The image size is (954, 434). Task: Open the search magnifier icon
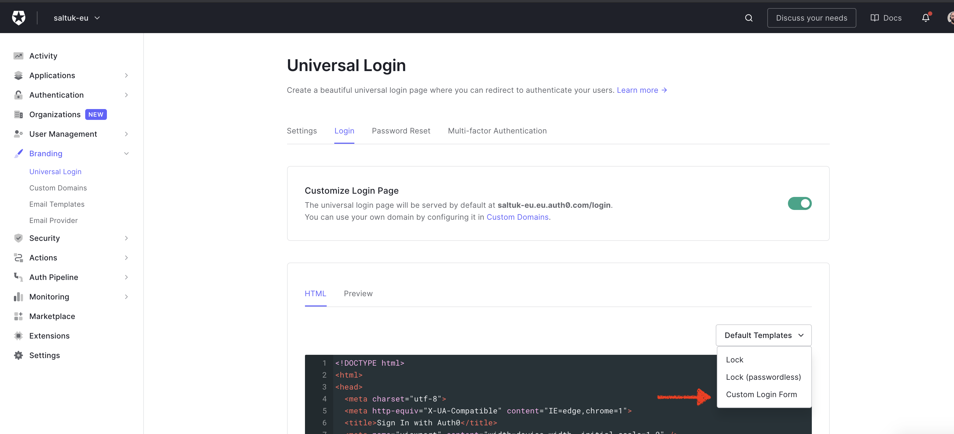point(748,18)
